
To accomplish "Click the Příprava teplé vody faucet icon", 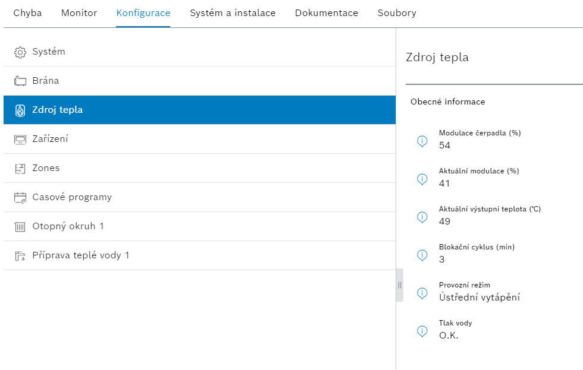I will pyautogui.click(x=20, y=256).
